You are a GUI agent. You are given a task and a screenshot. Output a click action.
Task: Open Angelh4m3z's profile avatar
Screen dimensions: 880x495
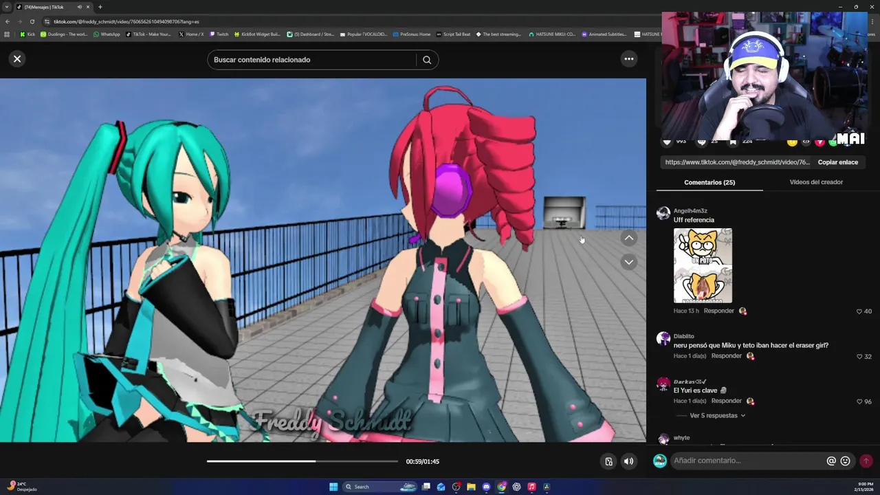click(x=663, y=213)
